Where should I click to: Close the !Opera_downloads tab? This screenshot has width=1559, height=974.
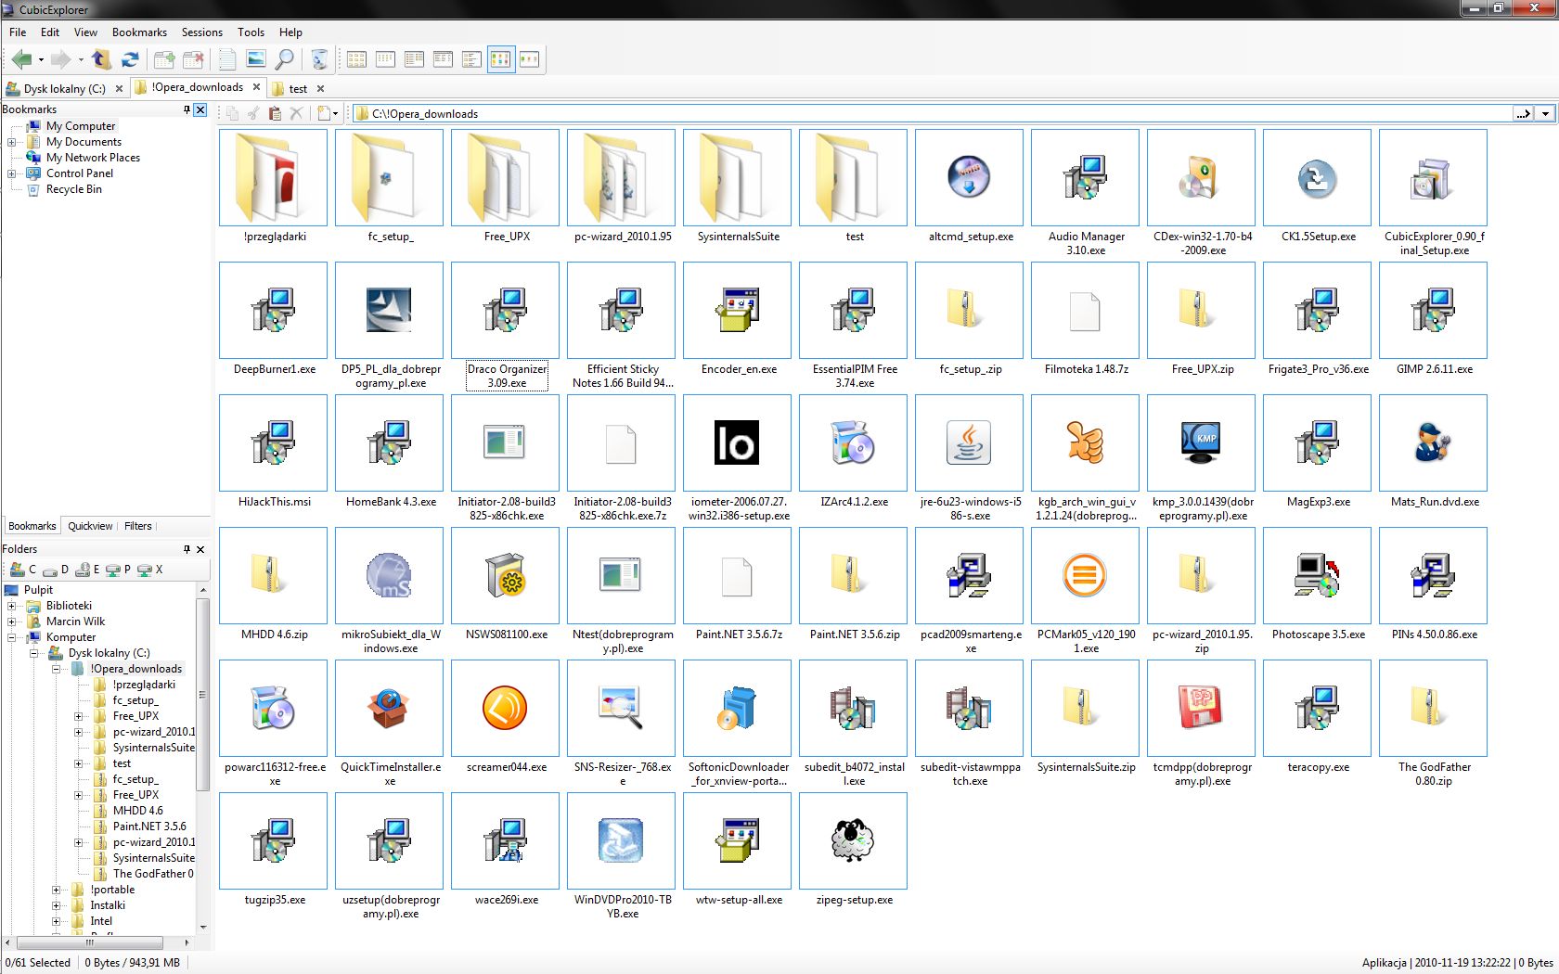coord(257,87)
